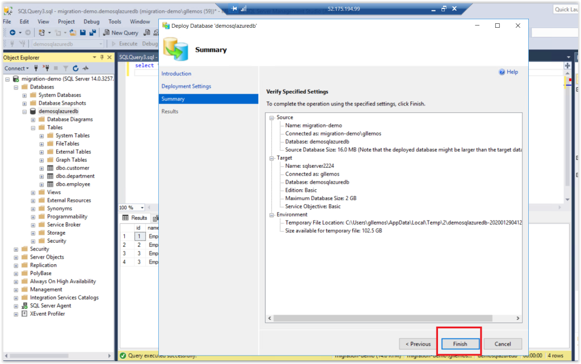Image resolution: width=581 pixels, height=364 pixels.
Task: Click right arrow of summary tree scrollbar
Action: tap(517, 318)
